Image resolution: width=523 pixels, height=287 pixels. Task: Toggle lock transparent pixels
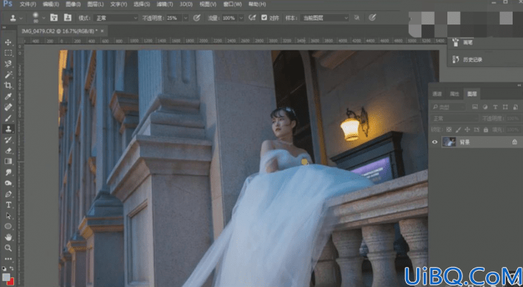pos(449,130)
